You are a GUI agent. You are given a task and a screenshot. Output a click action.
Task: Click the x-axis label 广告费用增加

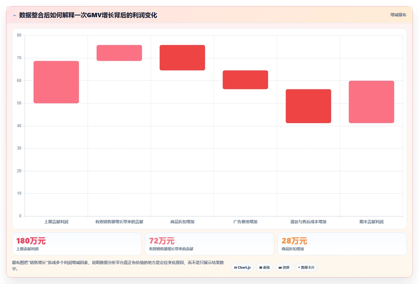(x=245, y=222)
